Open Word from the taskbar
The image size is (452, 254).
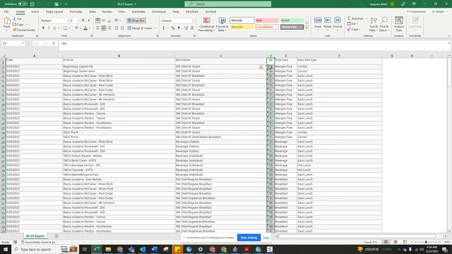[x=154, y=249]
